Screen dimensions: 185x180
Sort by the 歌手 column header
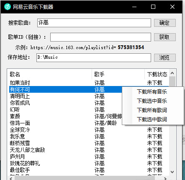coord(99,74)
